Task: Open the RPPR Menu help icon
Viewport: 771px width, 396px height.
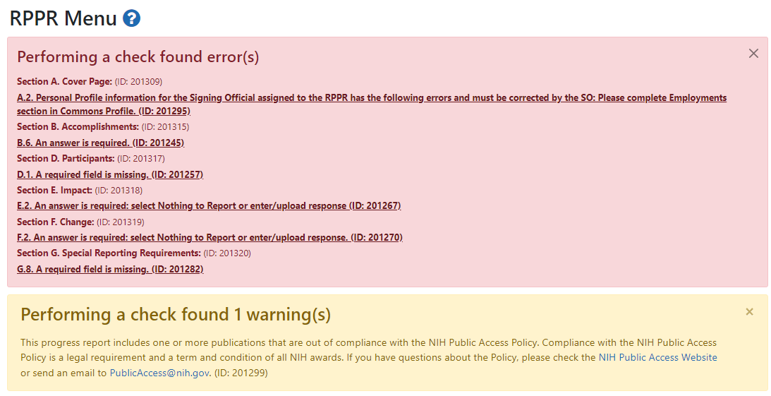Action: point(131,18)
